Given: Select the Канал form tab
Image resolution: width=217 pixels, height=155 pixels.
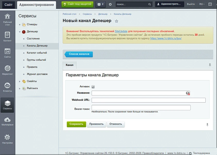Looking at the screenshot, I should click(x=70, y=65).
